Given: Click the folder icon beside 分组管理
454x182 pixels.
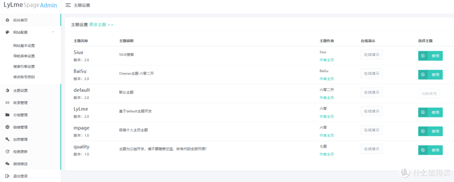Looking at the screenshot, I should [8, 115].
